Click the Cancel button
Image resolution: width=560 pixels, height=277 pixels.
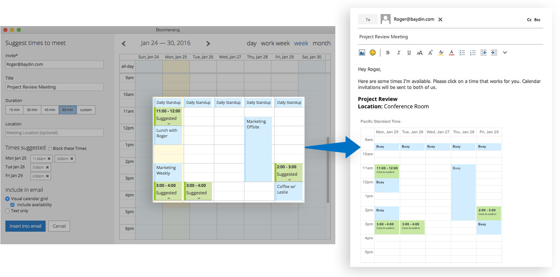click(x=59, y=226)
